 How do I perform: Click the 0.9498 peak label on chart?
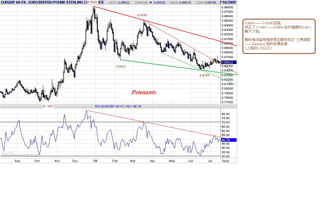(142, 15)
